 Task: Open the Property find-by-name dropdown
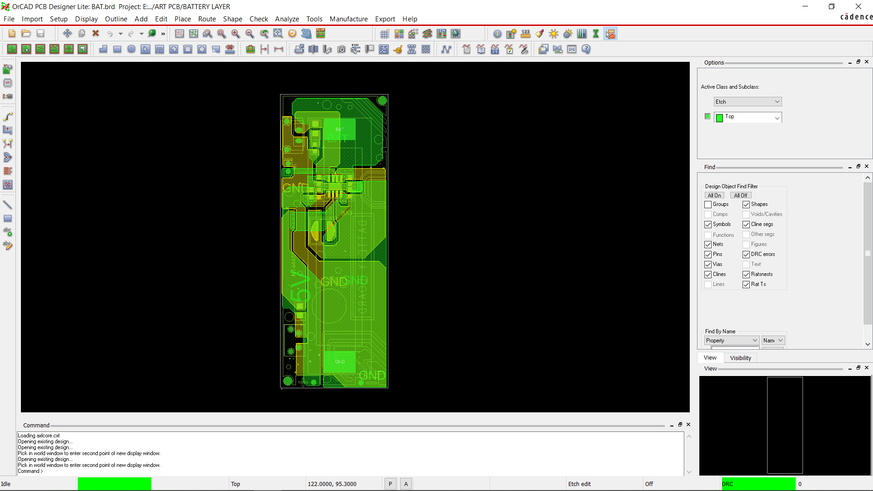732,341
